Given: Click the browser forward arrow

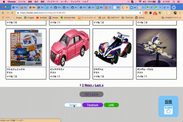Looking at the screenshot, I should point(8,13).
